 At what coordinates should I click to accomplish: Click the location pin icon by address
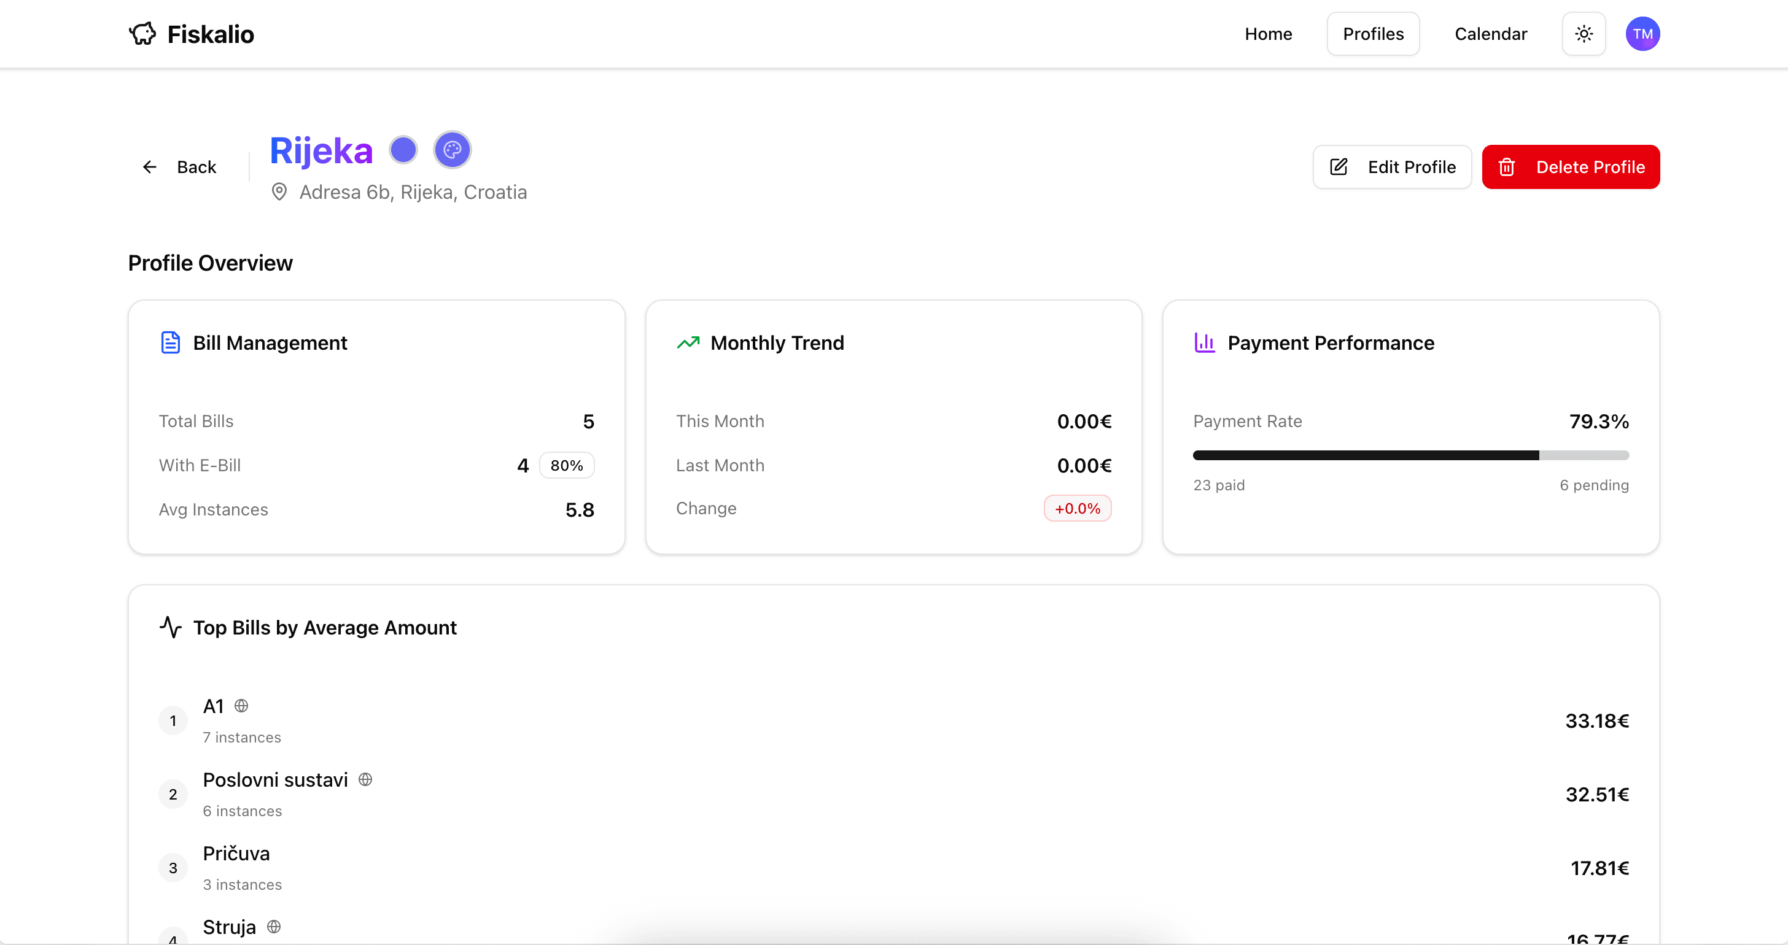279,192
